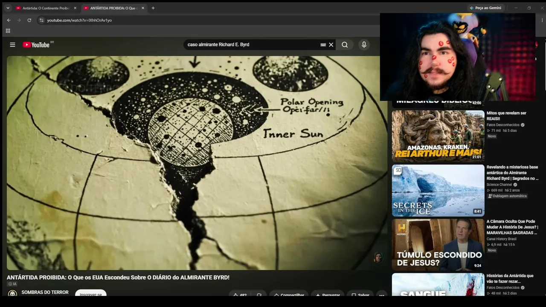Visit the Canal History Brasil channel link
This screenshot has width=546, height=307.
coord(502,239)
